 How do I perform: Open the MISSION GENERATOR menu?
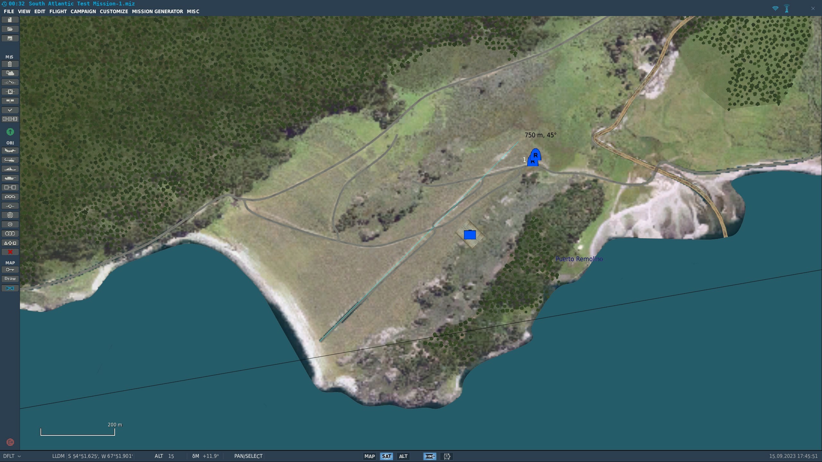tap(157, 11)
